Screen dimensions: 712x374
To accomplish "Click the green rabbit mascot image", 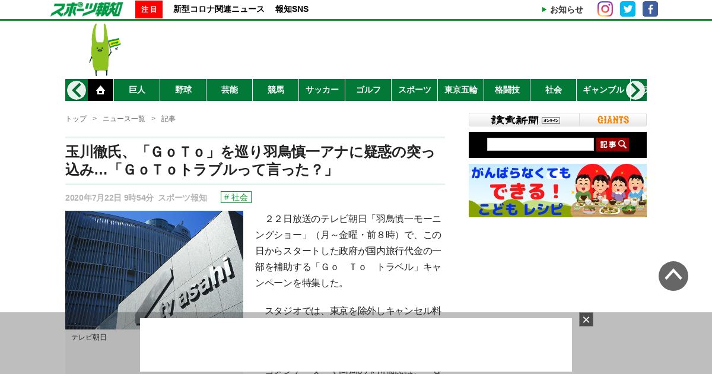I will click(104, 49).
